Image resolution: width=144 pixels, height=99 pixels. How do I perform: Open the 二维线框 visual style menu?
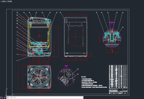9,1
